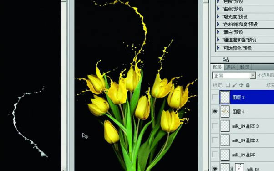Enable lock position move icon
Screen dimensions: 274x171
(241, 85)
